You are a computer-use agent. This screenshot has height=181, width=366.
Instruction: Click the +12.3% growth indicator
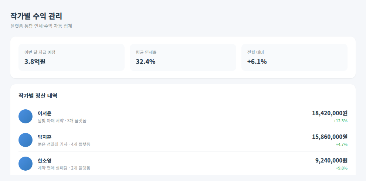340,121
